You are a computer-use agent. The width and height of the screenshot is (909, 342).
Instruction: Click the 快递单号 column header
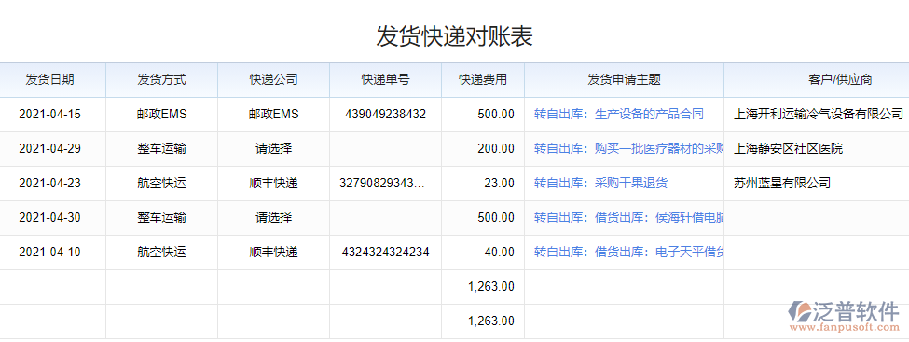pyautogui.click(x=386, y=80)
